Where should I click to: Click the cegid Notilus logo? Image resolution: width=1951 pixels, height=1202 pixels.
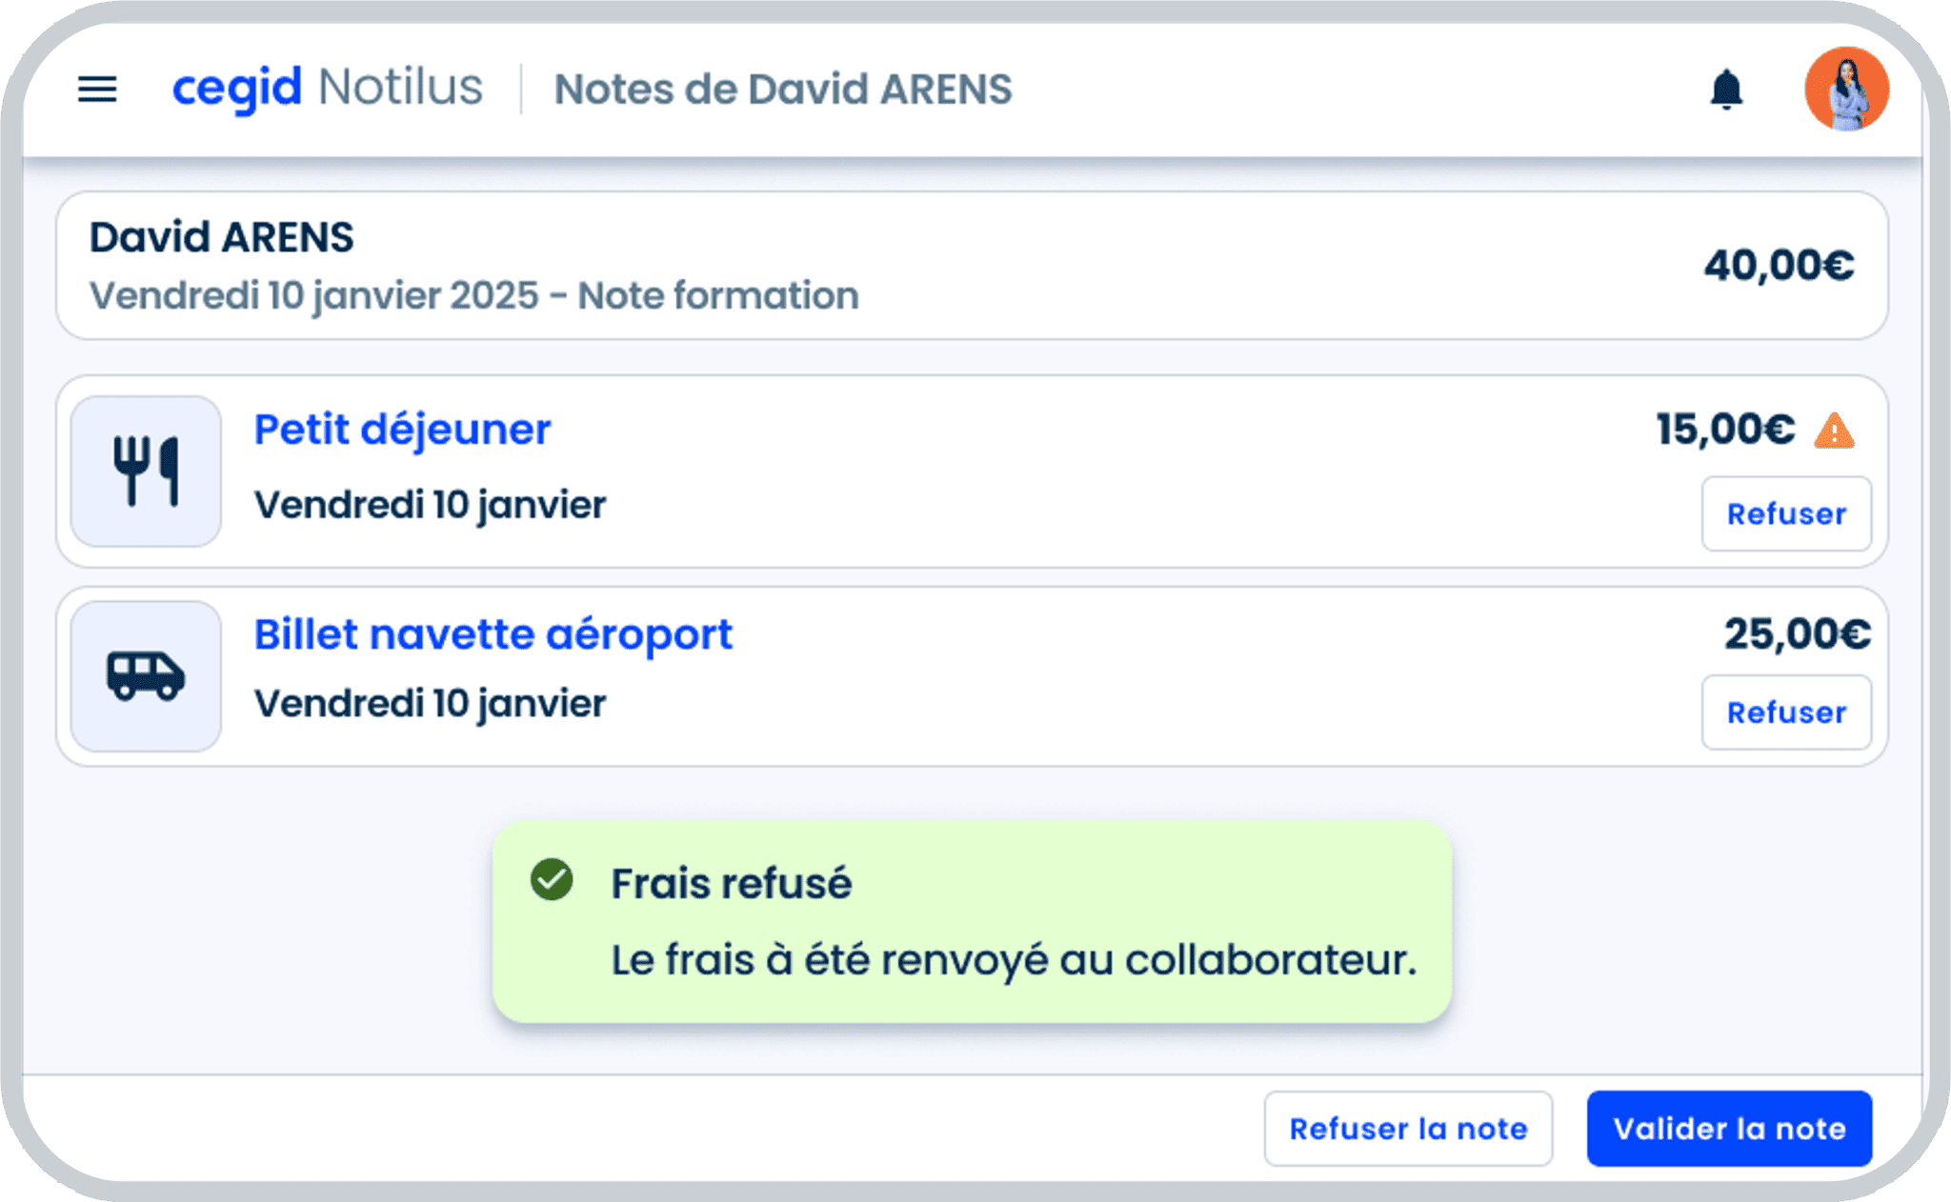(x=327, y=88)
